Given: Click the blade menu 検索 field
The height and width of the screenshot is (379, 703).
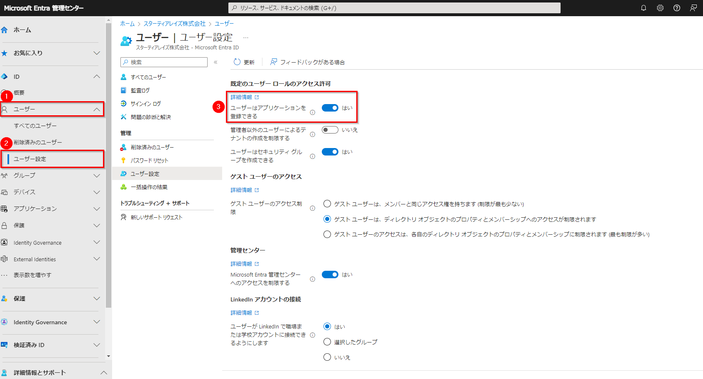Looking at the screenshot, I should pos(164,62).
